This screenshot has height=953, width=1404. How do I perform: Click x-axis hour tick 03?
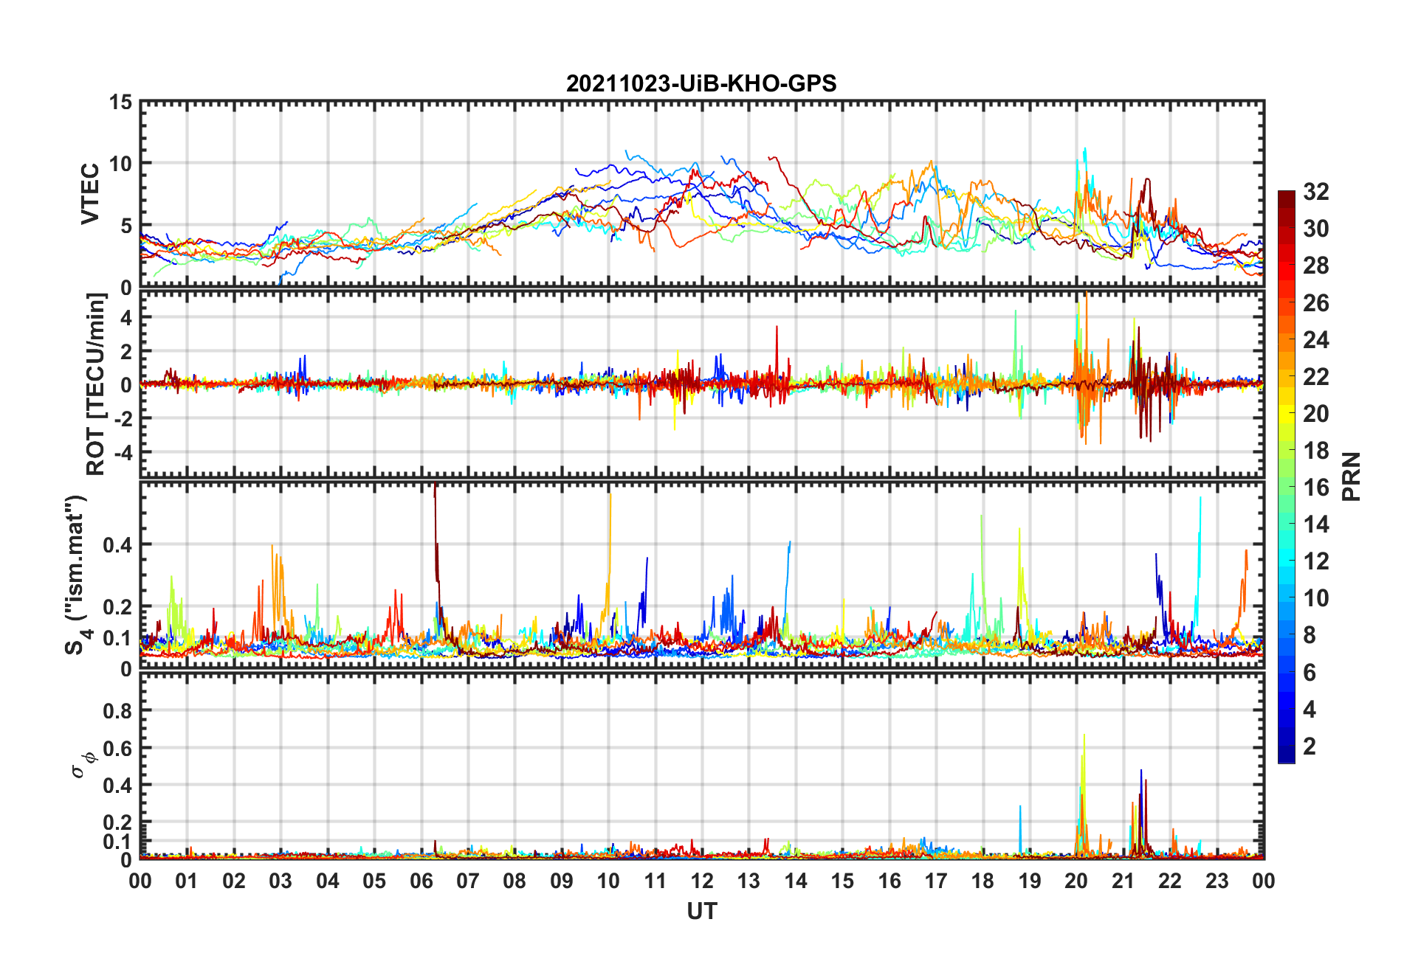click(281, 881)
